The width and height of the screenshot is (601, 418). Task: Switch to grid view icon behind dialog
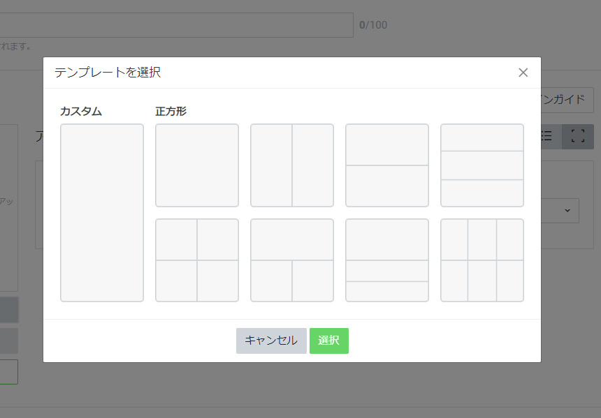click(578, 136)
